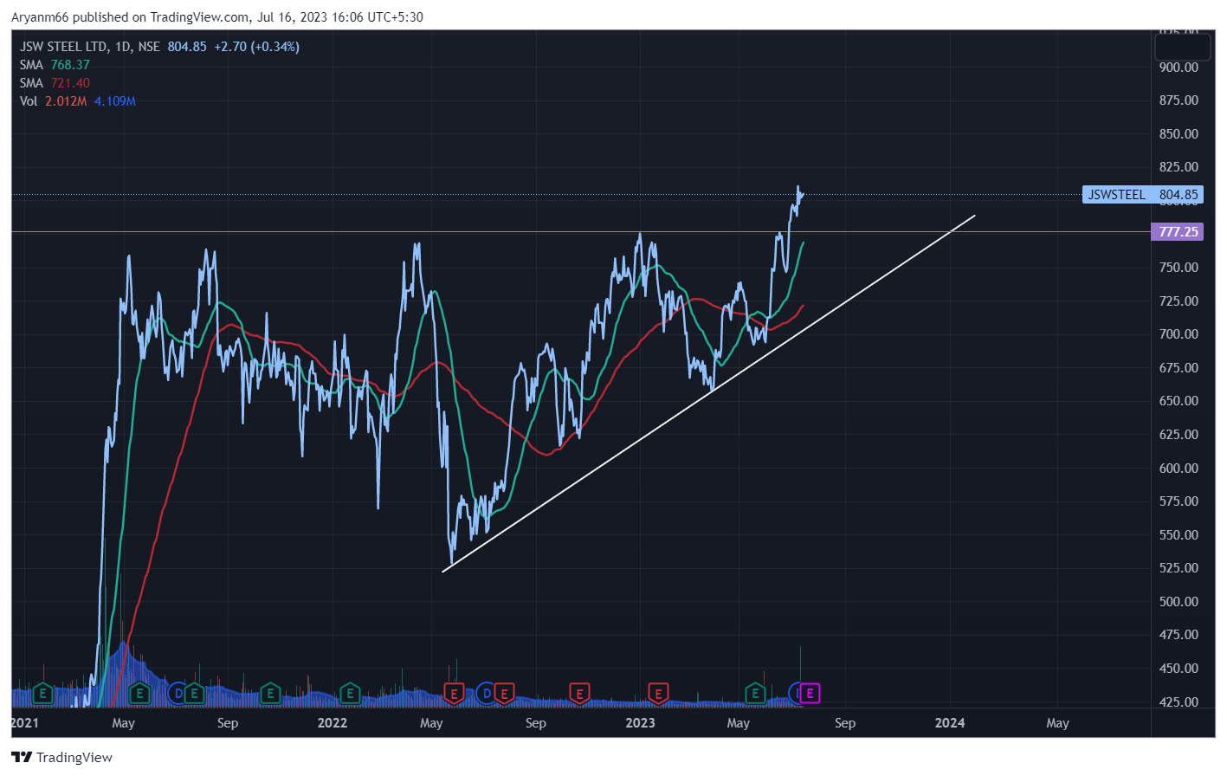Click the 850.00 price axis label
1227x776 pixels.
coord(1179,133)
